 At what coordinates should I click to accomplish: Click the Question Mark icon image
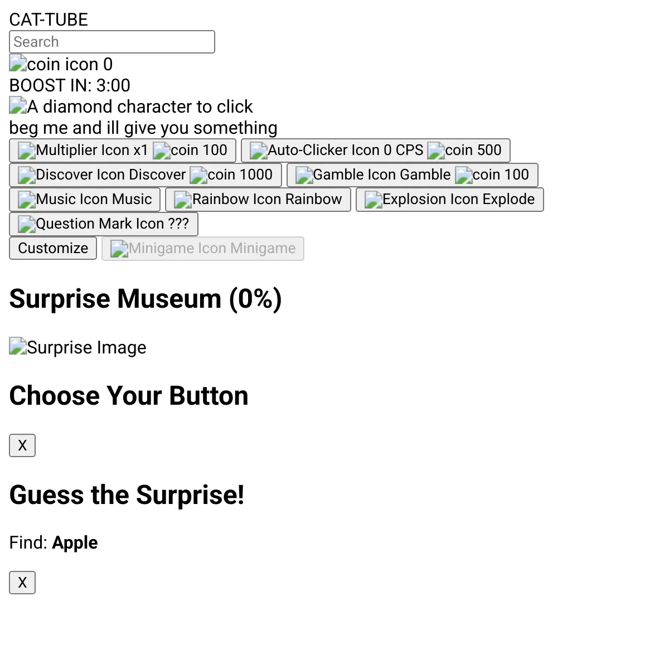[x=91, y=224]
